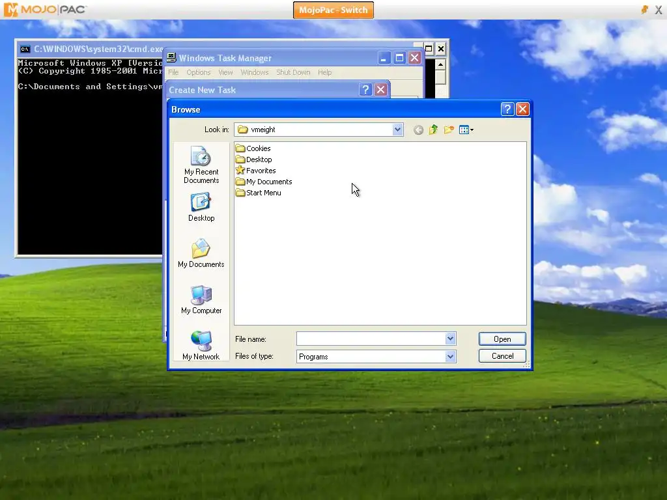
Task: Open Task Manager Options menu
Action: click(198, 72)
